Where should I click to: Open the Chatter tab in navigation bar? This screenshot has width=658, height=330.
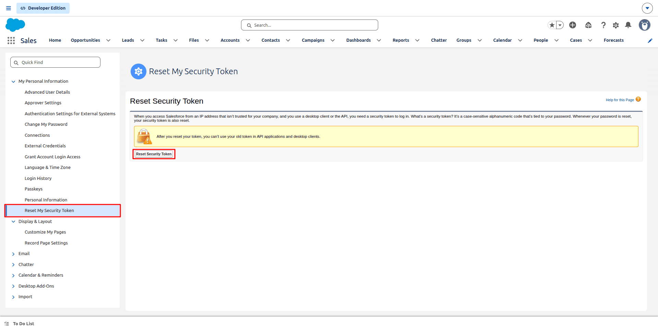(x=439, y=40)
